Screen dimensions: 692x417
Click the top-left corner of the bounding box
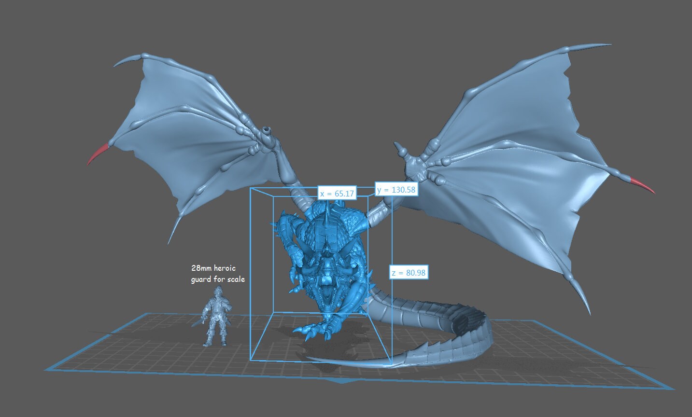(252, 188)
